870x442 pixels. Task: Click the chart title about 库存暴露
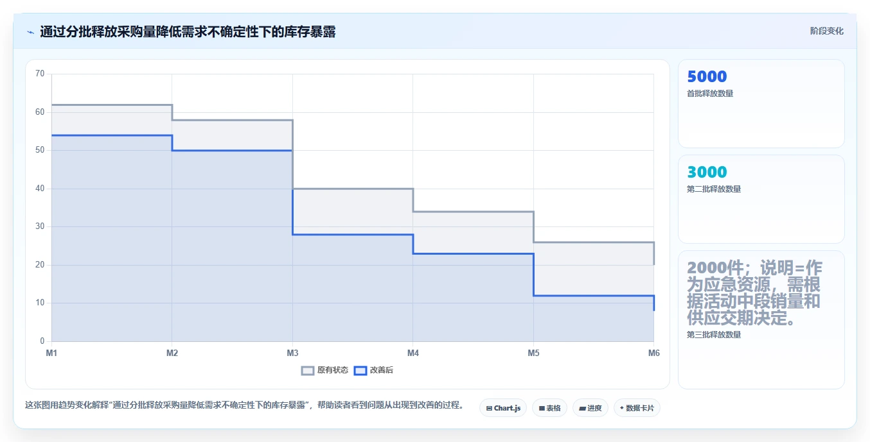click(188, 31)
